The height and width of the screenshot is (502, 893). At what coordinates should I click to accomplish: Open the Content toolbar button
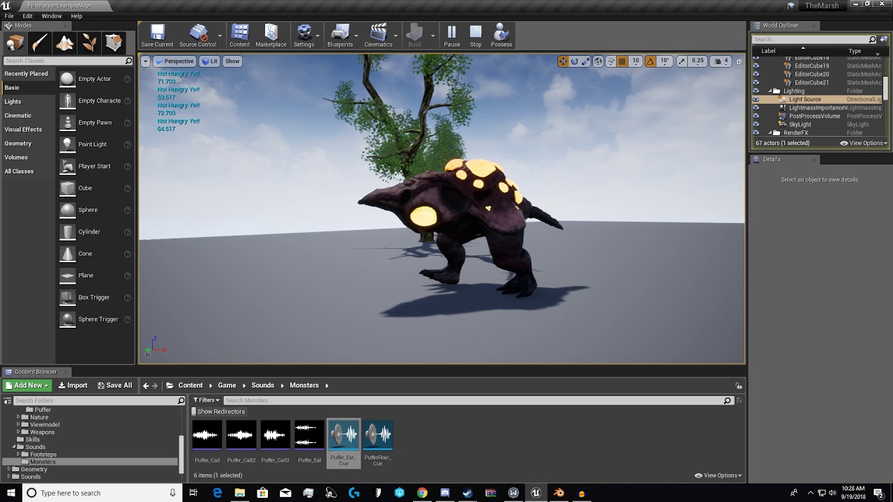(239, 36)
